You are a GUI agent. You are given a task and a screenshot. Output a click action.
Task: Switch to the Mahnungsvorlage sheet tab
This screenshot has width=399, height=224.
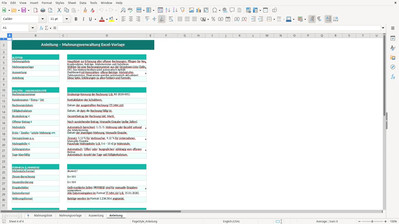click(70, 215)
